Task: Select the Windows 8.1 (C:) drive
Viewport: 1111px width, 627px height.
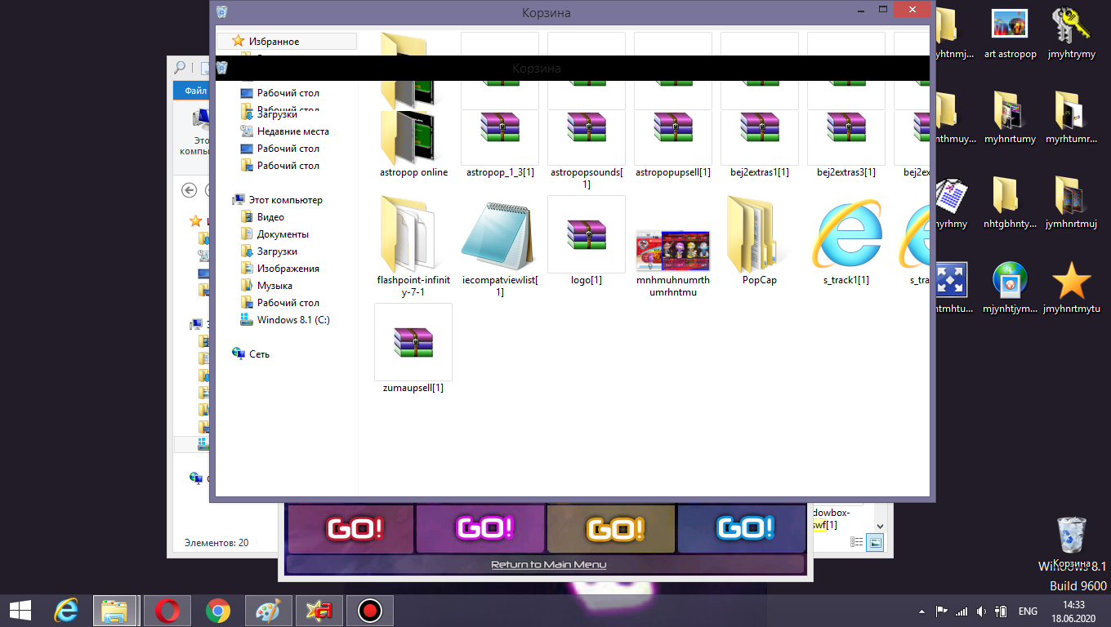Action: tap(285, 320)
